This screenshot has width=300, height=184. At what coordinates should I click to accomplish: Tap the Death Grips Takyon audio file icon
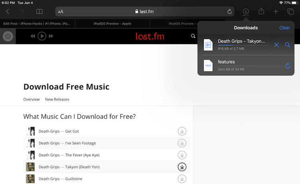point(208,45)
